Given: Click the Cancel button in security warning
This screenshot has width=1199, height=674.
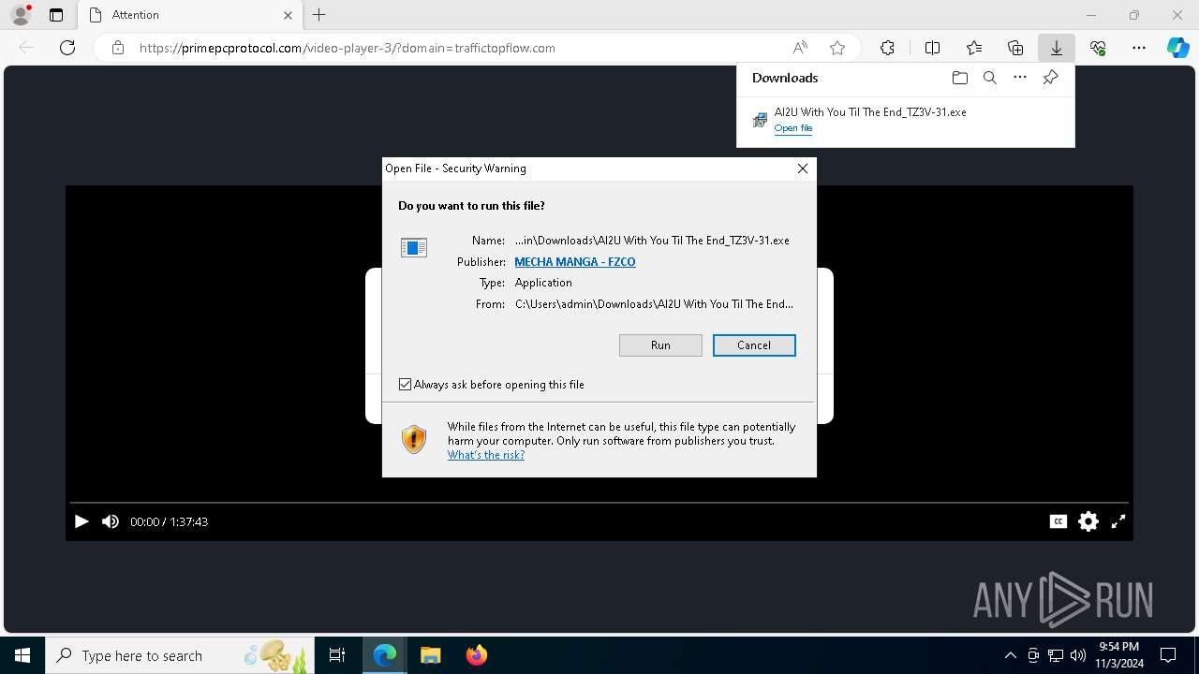Looking at the screenshot, I should pyautogui.click(x=754, y=345).
